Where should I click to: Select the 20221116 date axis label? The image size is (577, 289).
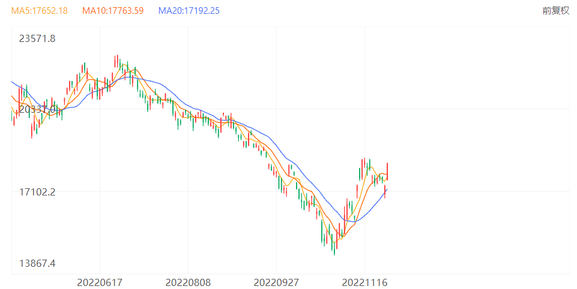coord(364,282)
